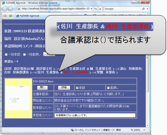
Task: Click the red Stop loading icon
Action: coord(100,9)
